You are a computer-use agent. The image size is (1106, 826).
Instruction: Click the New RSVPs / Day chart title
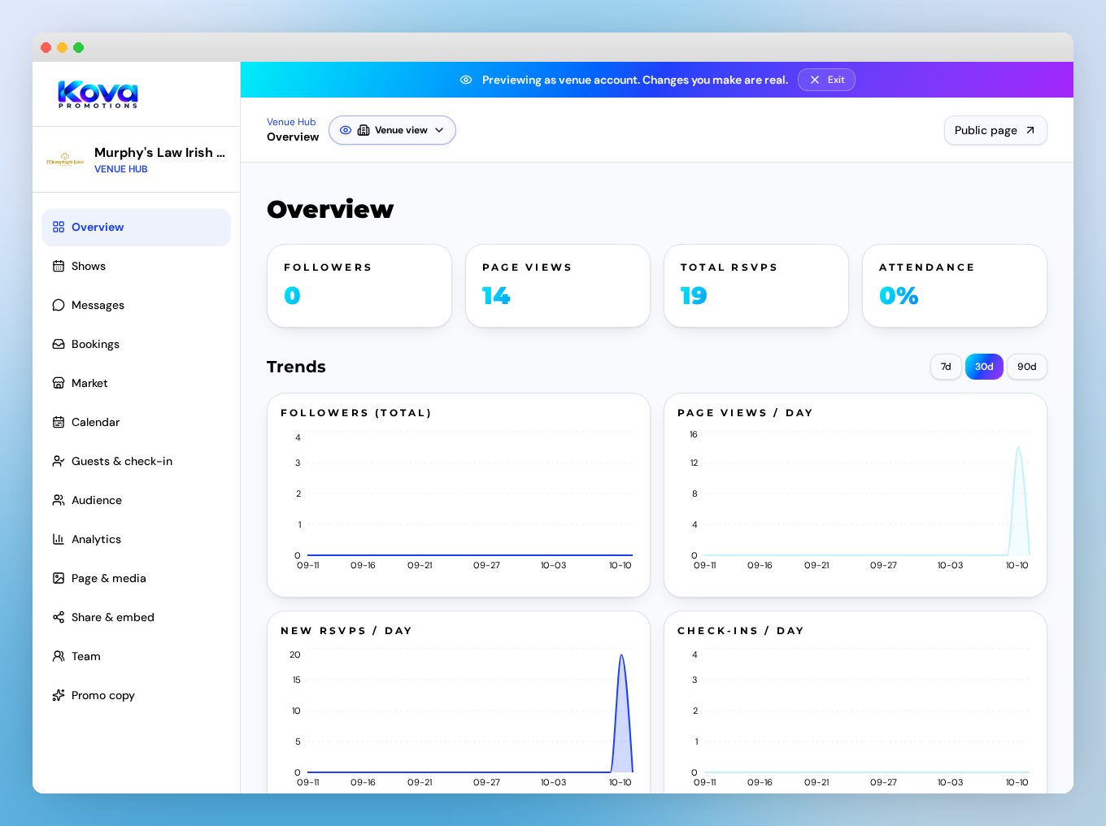click(346, 631)
